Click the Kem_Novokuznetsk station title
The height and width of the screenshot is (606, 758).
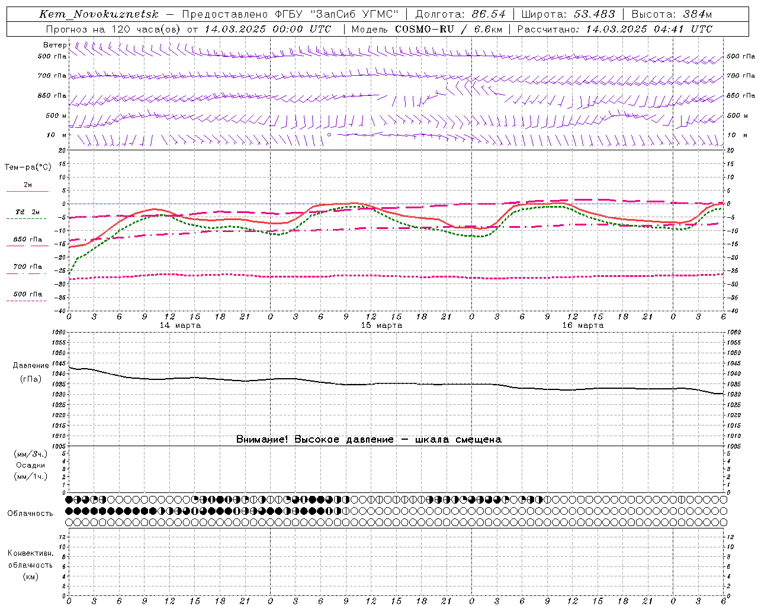coord(99,14)
